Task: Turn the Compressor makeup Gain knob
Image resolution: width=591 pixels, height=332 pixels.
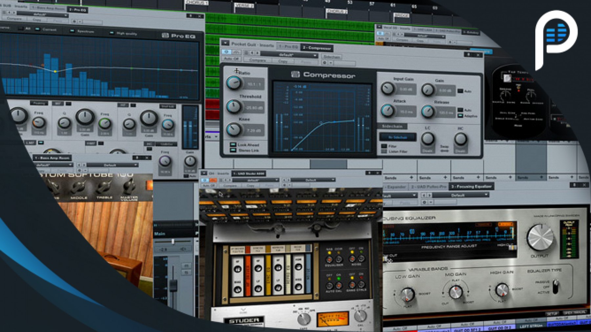Action: pos(428,90)
